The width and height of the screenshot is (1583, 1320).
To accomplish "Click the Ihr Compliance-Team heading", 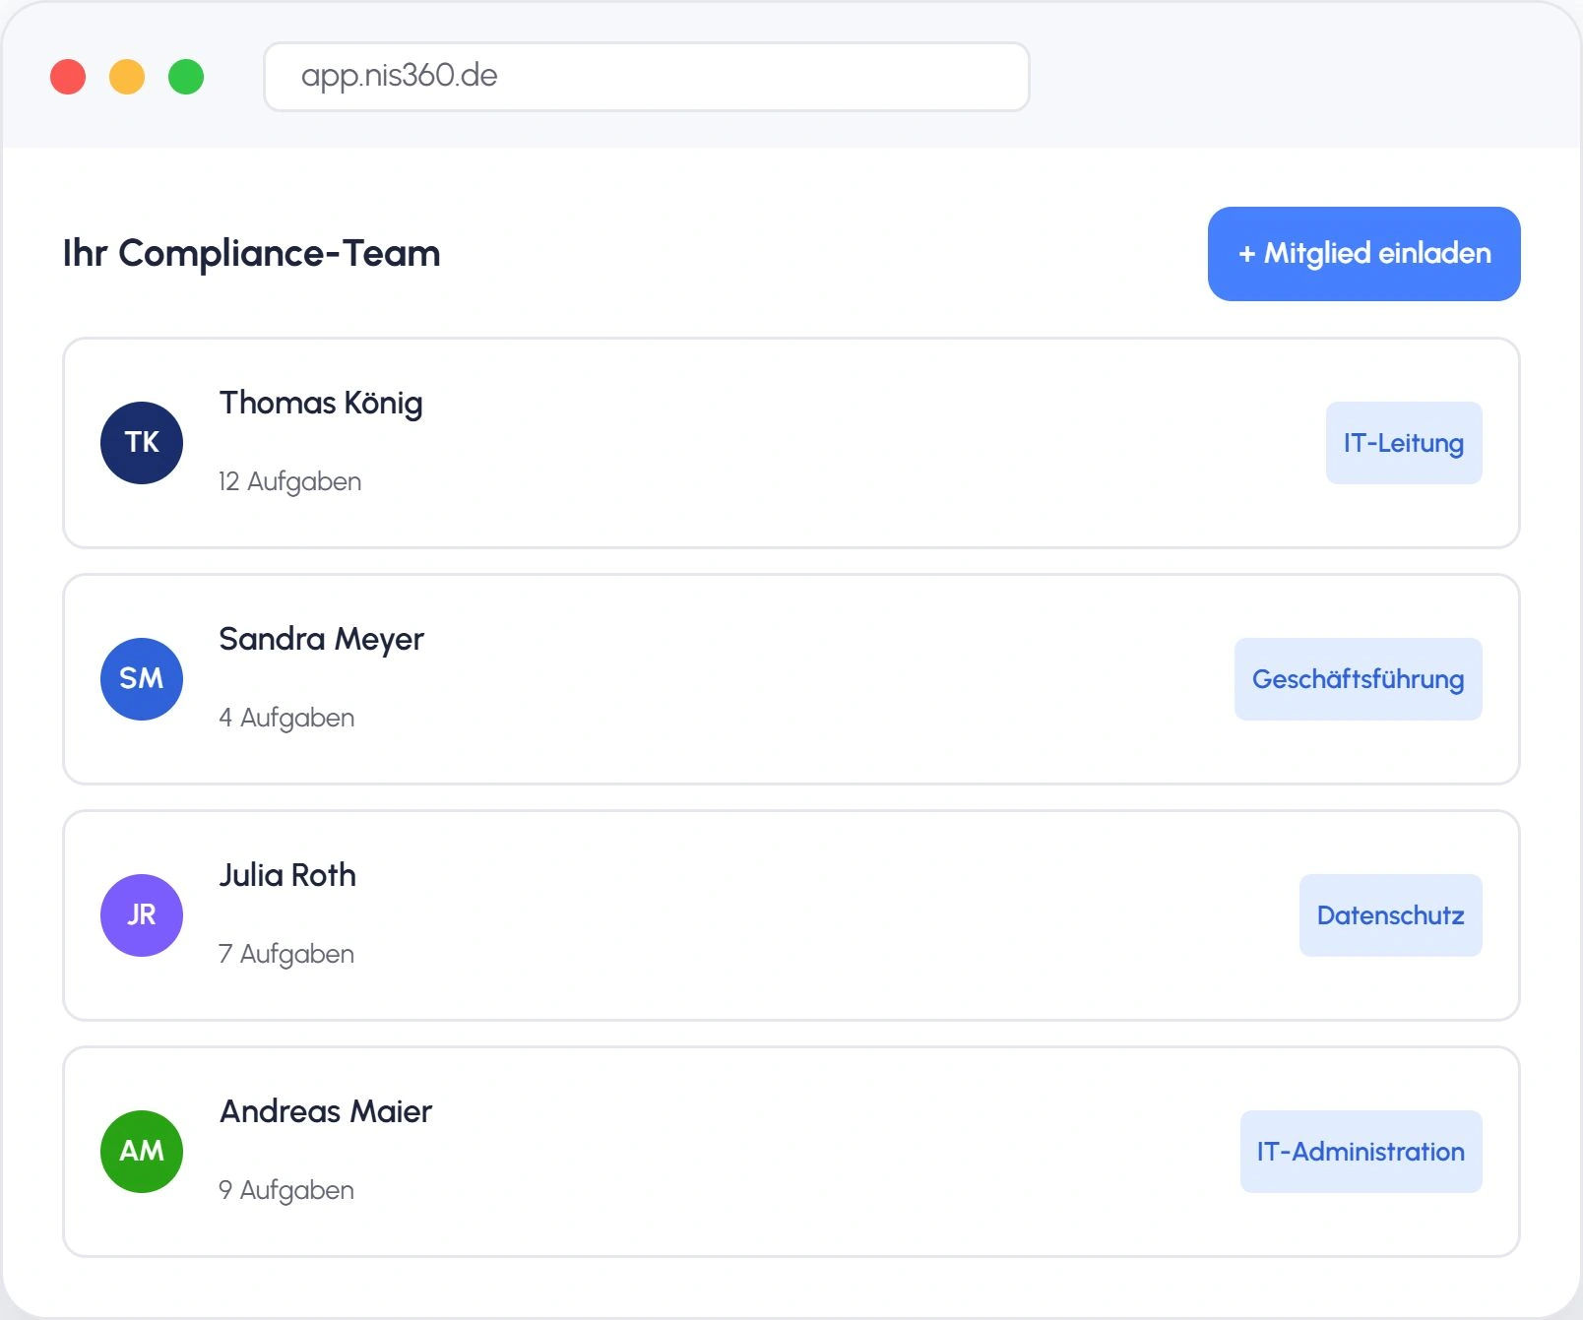I will click(252, 253).
